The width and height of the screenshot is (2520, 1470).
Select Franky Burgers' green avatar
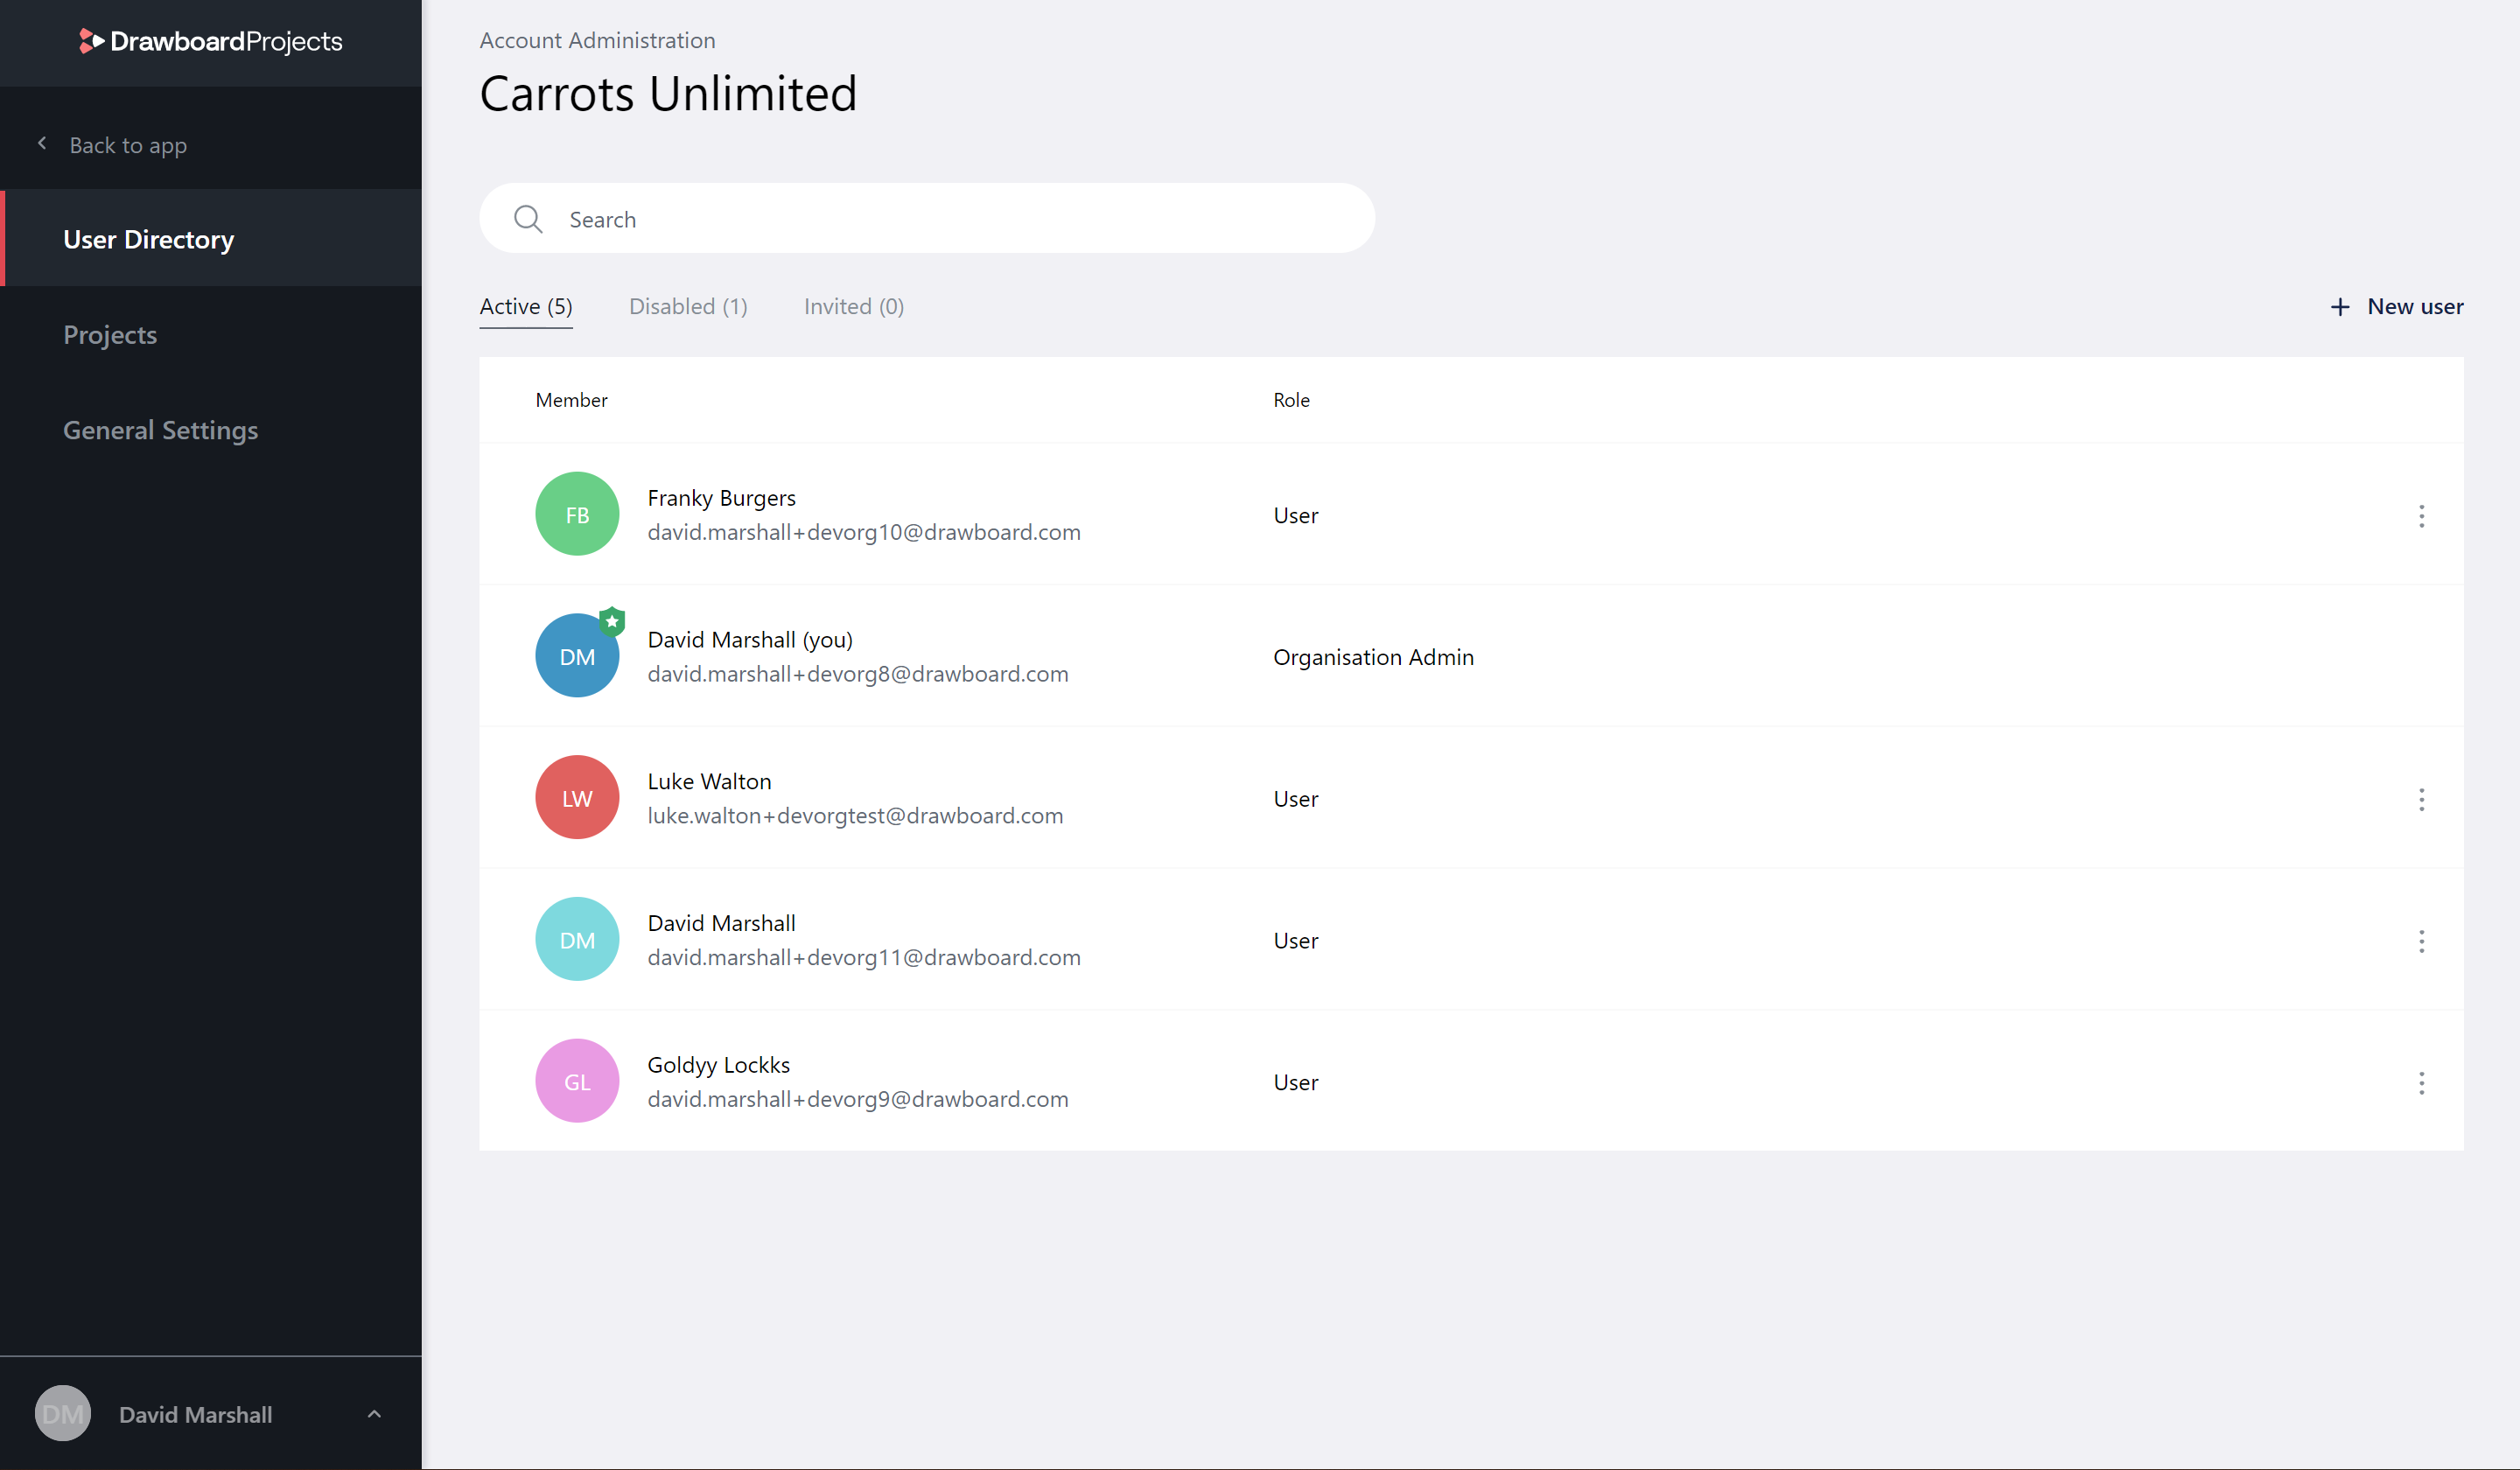pos(577,514)
